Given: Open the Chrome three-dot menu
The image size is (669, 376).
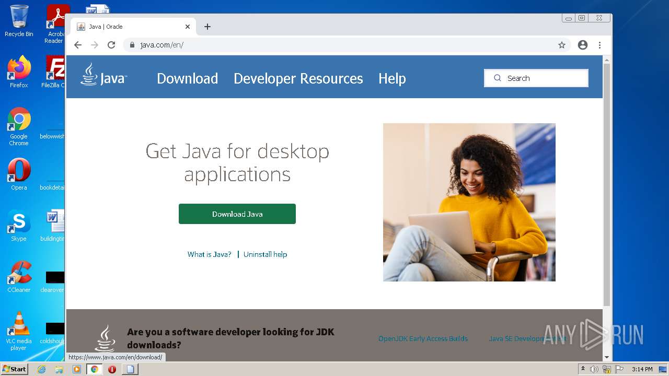Looking at the screenshot, I should pyautogui.click(x=600, y=45).
